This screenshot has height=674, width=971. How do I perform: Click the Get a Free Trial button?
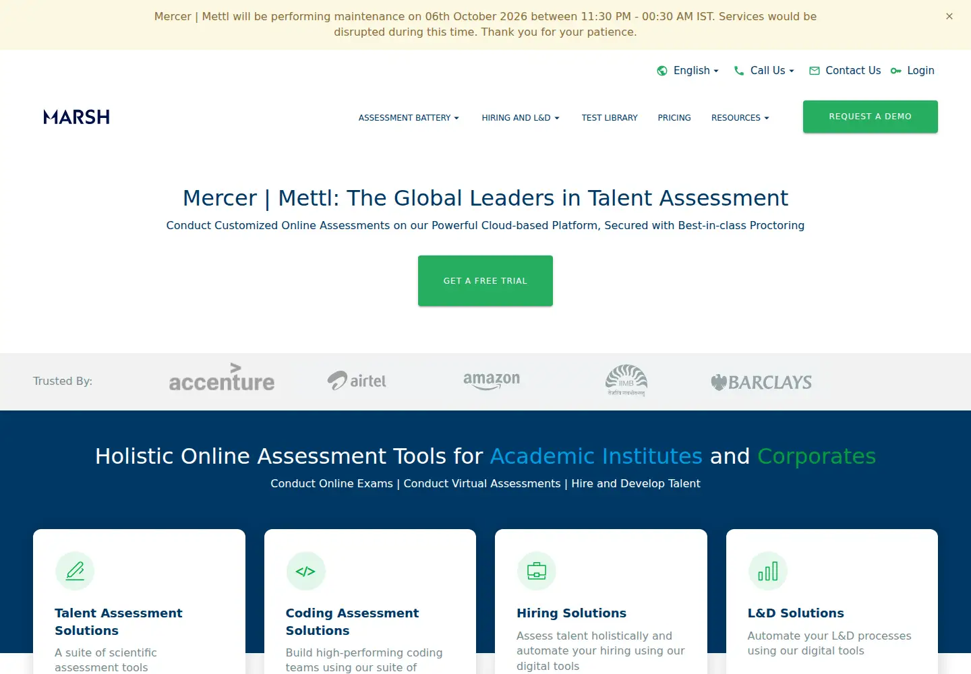(486, 280)
